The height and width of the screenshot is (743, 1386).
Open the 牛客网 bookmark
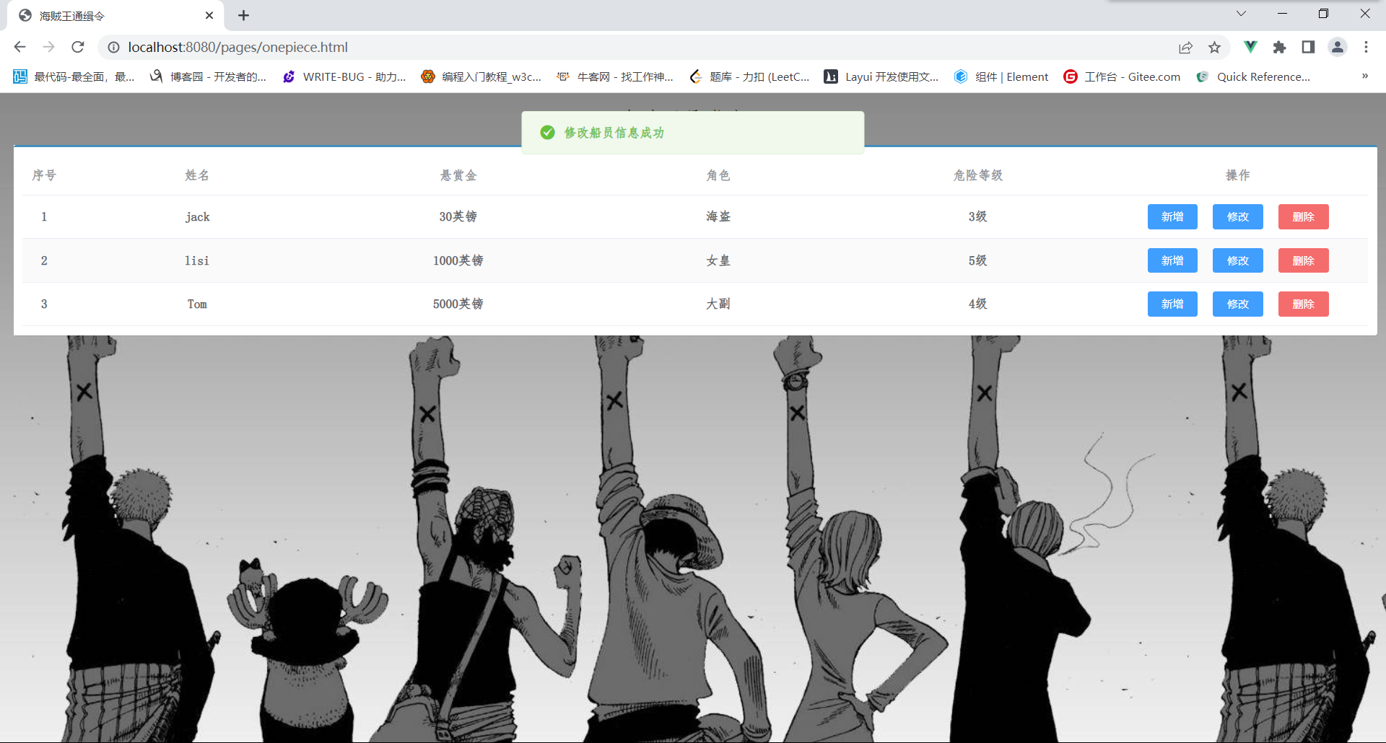click(x=614, y=76)
